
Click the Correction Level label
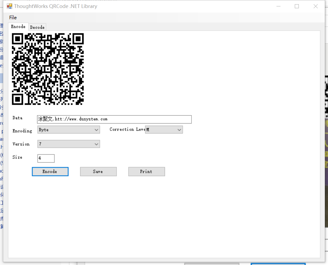(127, 129)
